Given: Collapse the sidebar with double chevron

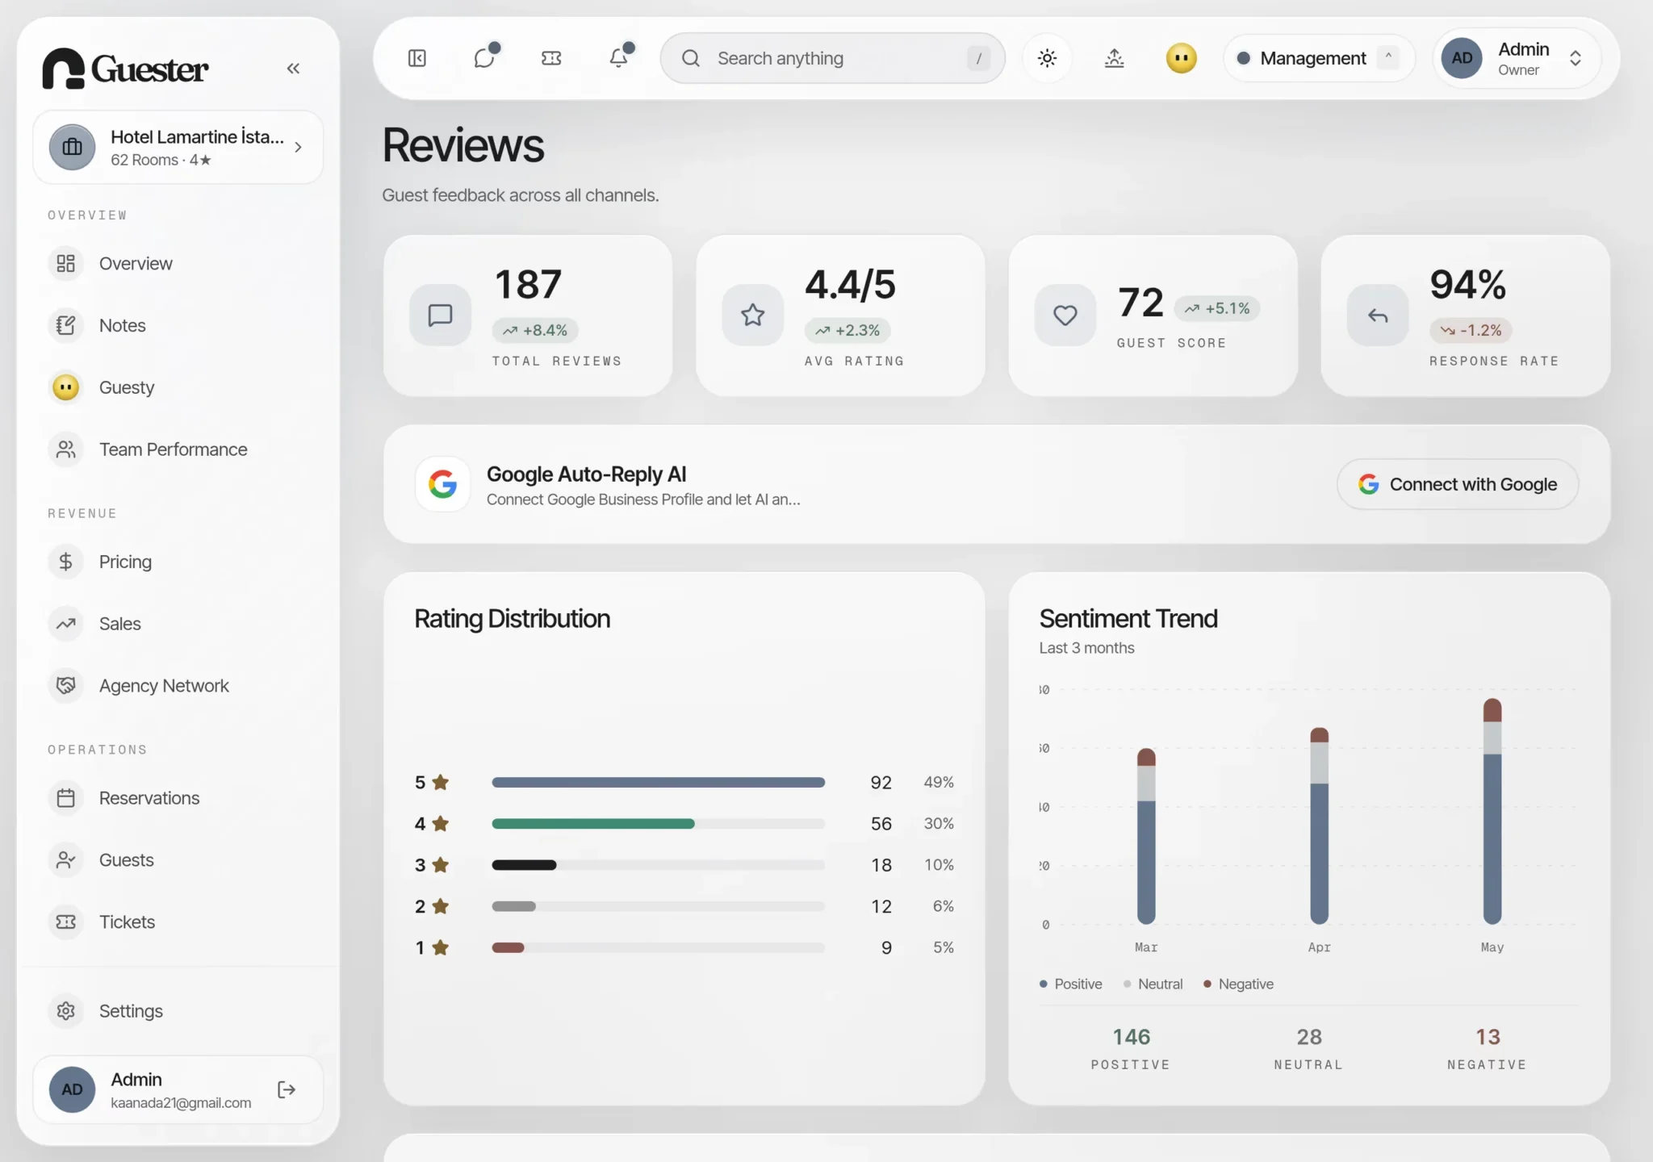Looking at the screenshot, I should tap(293, 69).
